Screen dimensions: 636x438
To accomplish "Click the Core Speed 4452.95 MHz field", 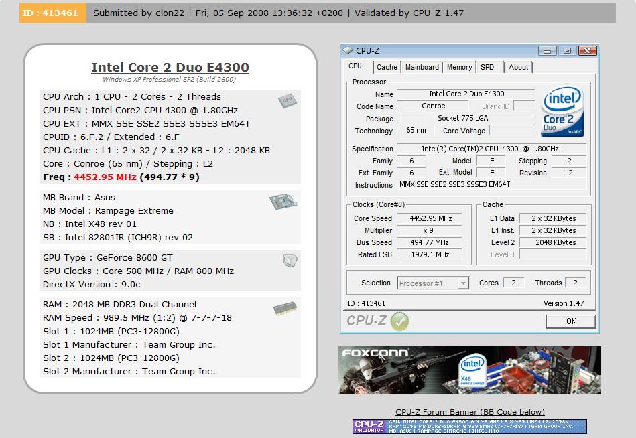I will [x=430, y=218].
